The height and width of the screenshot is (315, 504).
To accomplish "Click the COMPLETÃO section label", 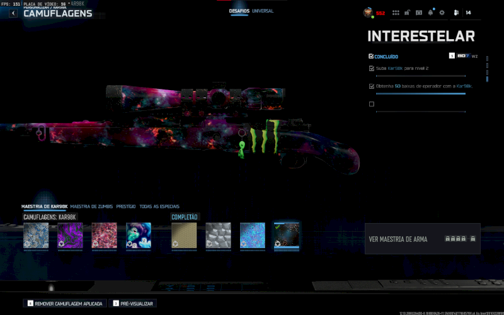I will pyautogui.click(x=185, y=217).
